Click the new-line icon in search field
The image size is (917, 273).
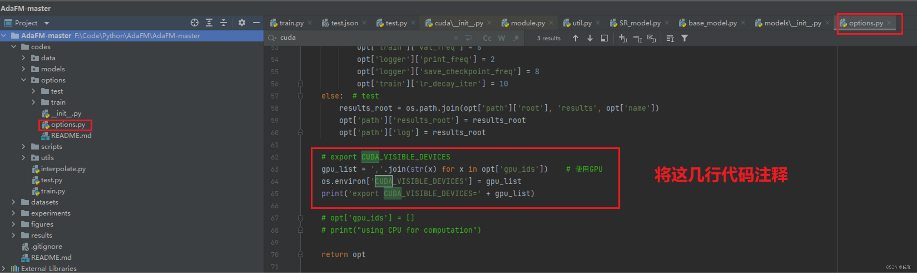469,38
